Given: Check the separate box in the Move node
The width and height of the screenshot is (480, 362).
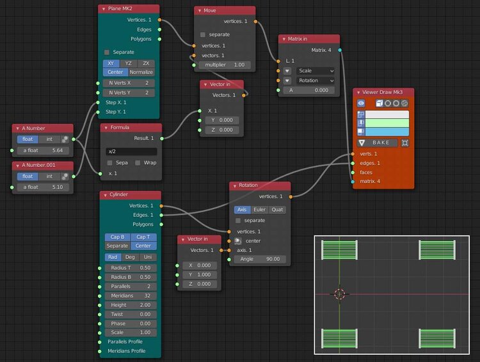Looking at the screenshot, I should tap(203, 35).
